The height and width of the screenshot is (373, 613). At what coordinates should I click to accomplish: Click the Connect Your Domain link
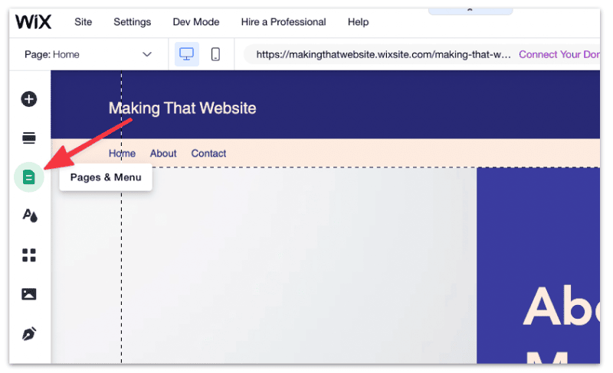pyautogui.click(x=559, y=54)
